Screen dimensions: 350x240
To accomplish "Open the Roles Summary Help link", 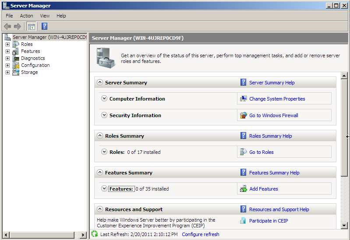I will coord(270,136).
